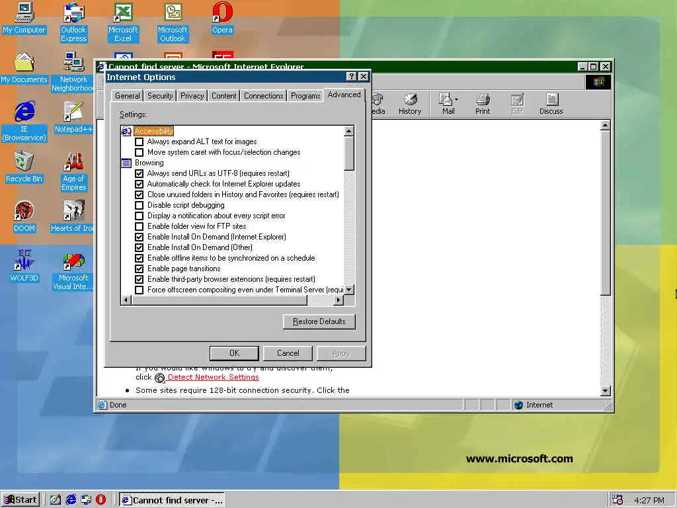Switch to the Privacy tab

click(192, 96)
